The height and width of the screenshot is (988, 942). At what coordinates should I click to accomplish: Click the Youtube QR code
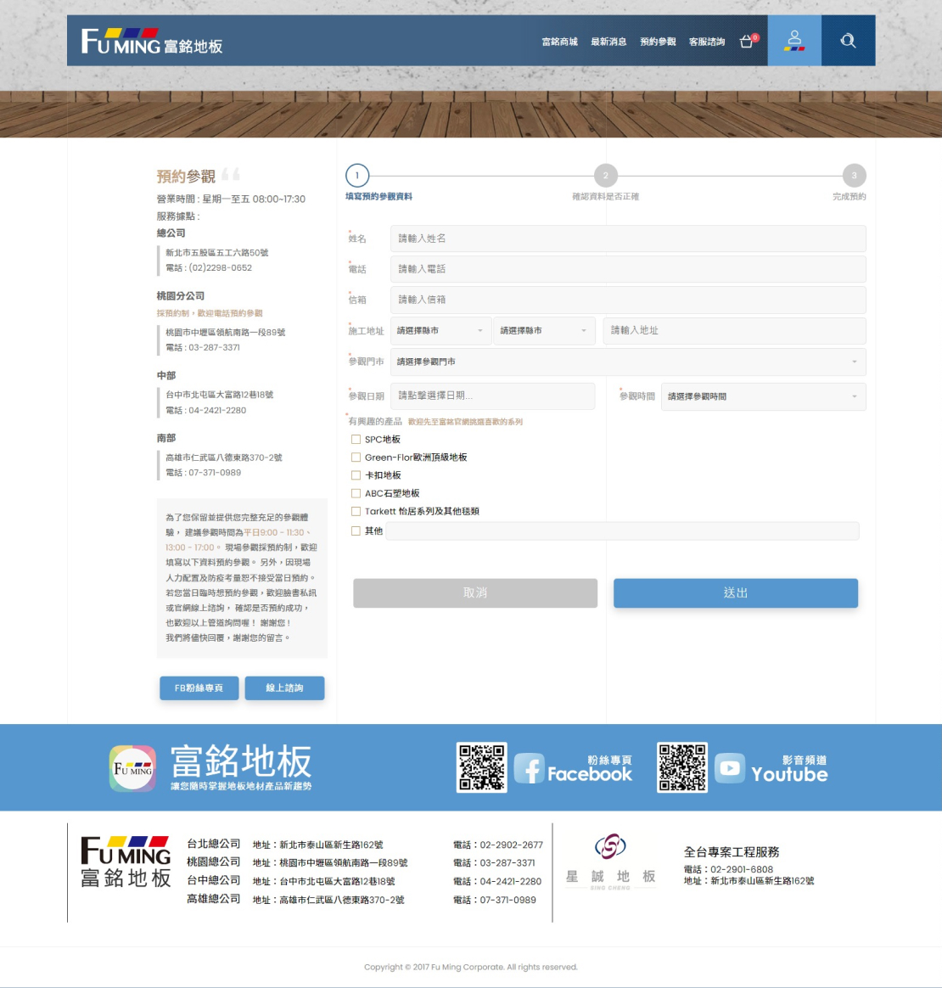pos(681,767)
